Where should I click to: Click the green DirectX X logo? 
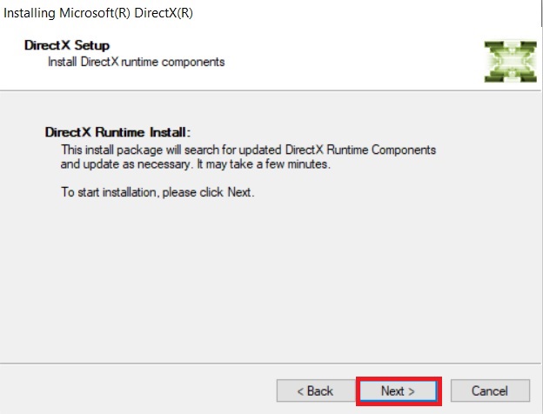pos(511,62)
